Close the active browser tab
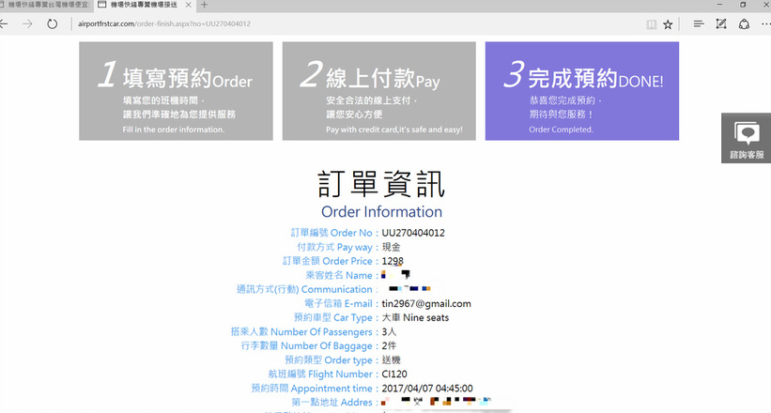The width and height of the screenshot is (771, 413). [x=190, y=6]
